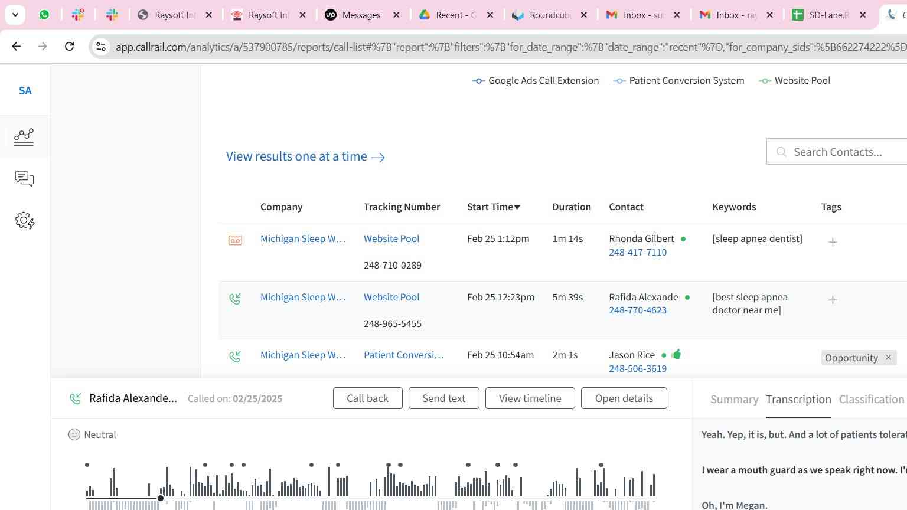
Task: Remove the Opportunity tag from Jason Rice
Action: [x=888, y=358]
